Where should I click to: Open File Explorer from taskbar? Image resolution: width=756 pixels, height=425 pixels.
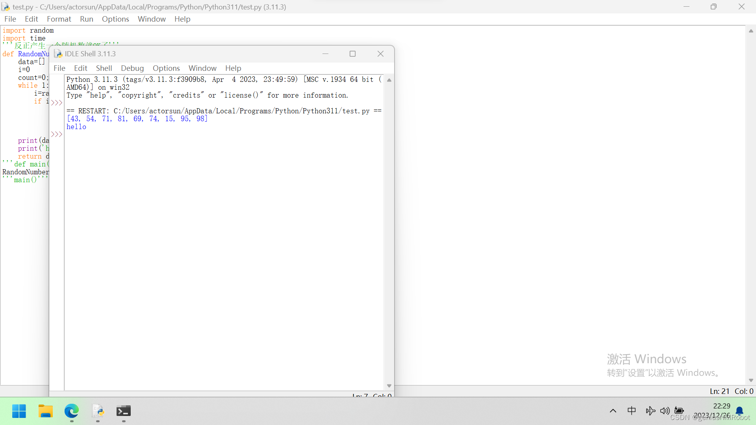[45, 411]
